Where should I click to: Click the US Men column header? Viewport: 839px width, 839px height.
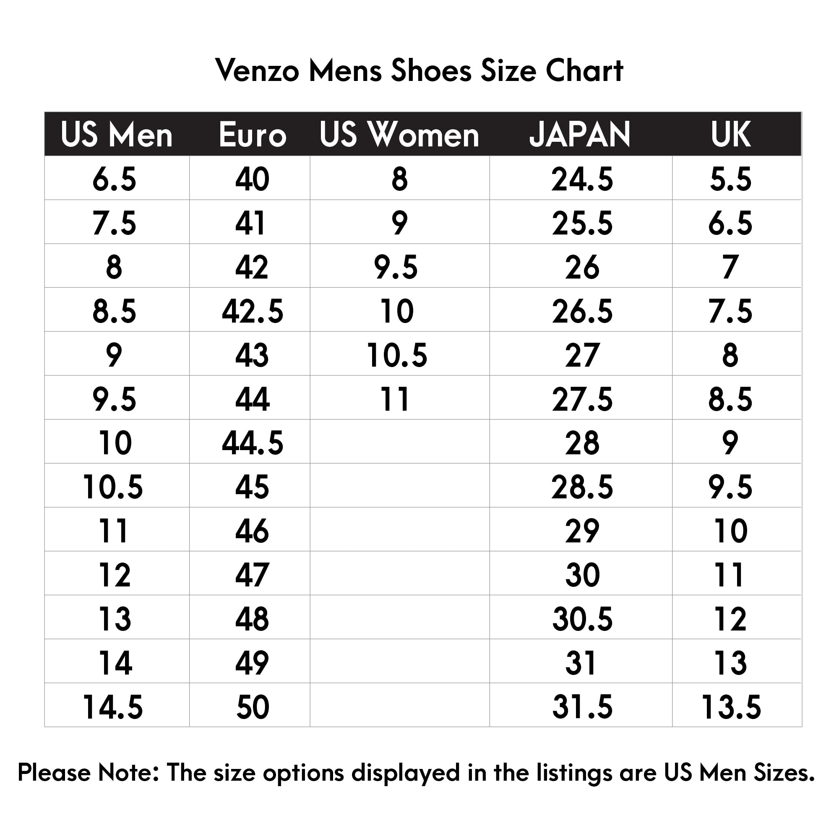tap(116, 135)
